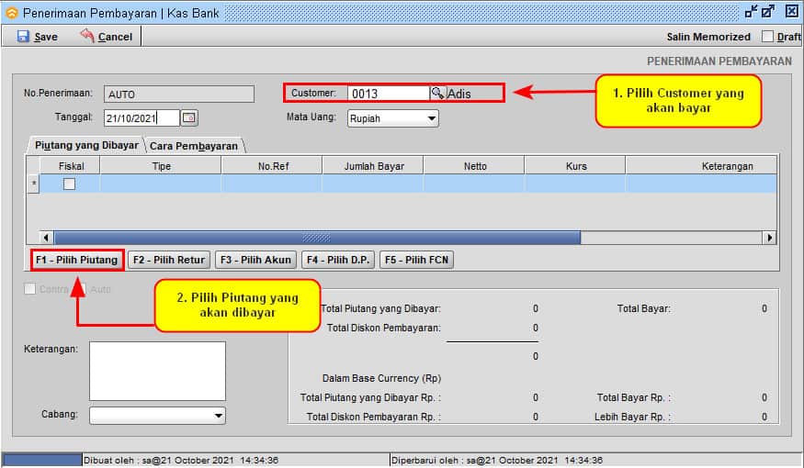Image resolution: width=804 pixels, height=468 pixels.
Task: Click the pin window icon in title bar
Action: (x=752, y=11)
